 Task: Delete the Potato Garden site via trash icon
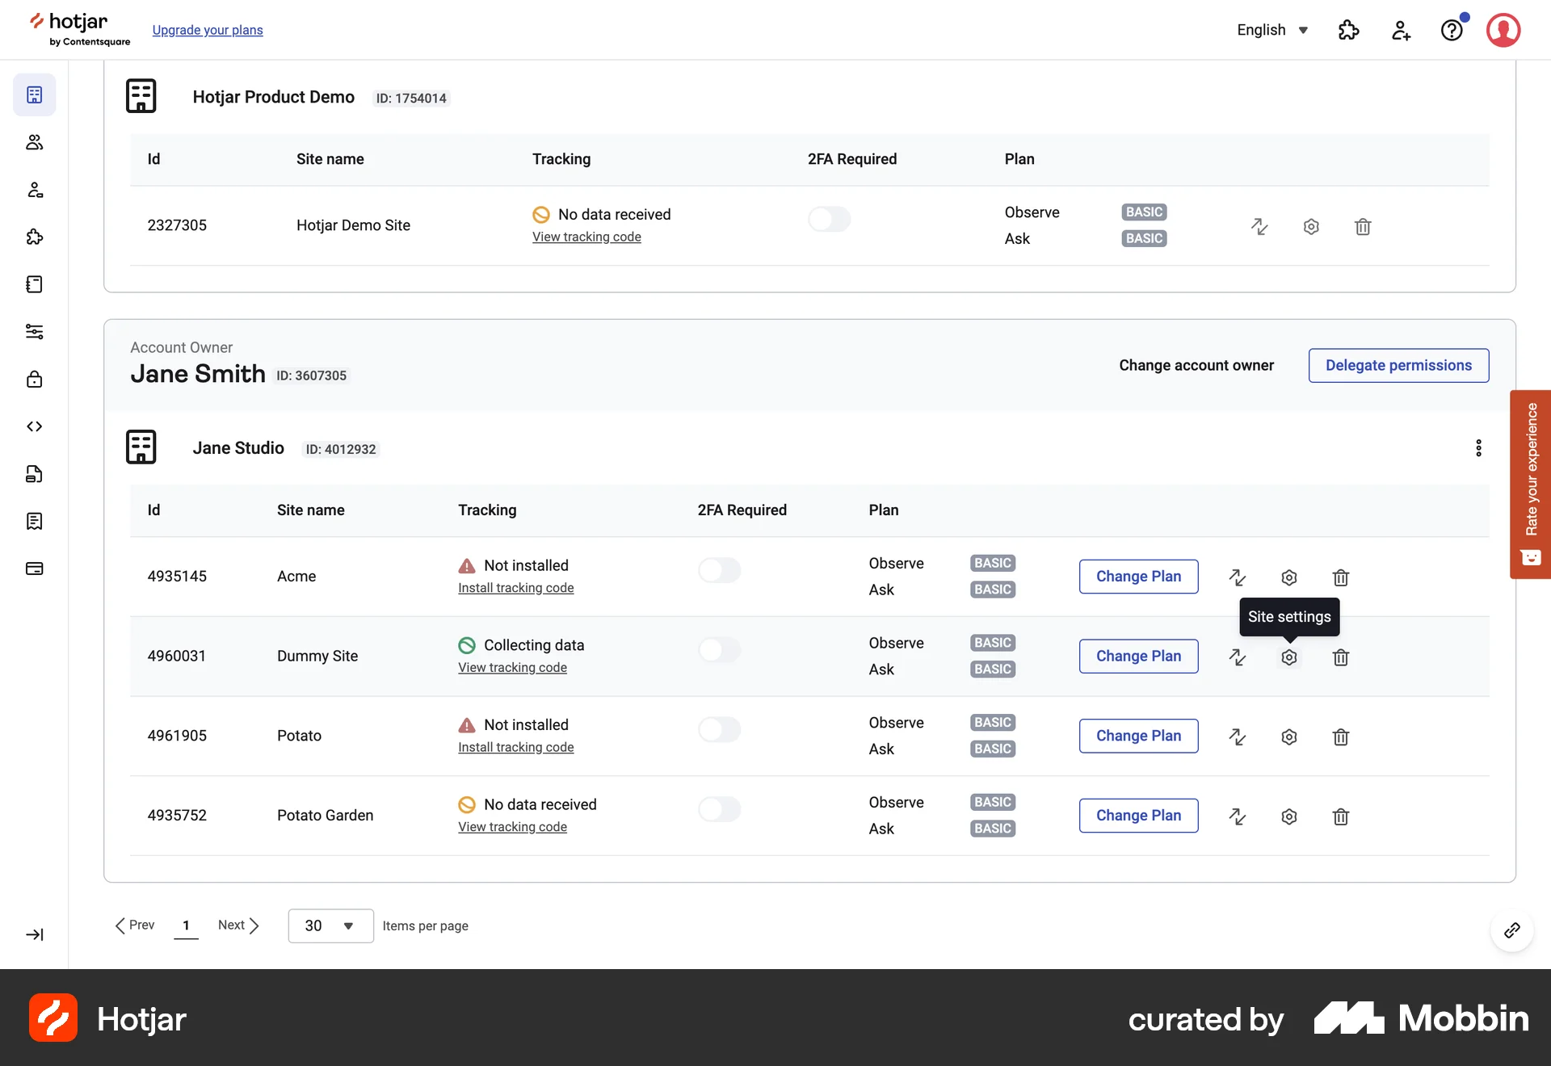(x=1341, y=816)
